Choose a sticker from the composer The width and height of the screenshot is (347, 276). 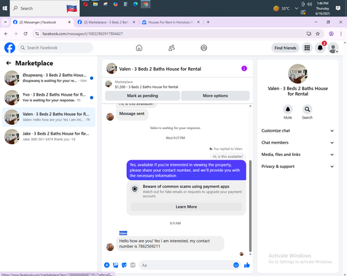click(124, 265)
